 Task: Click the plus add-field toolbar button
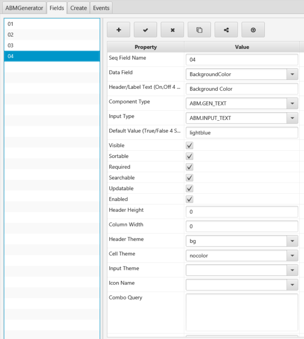(x=119, y=30)
